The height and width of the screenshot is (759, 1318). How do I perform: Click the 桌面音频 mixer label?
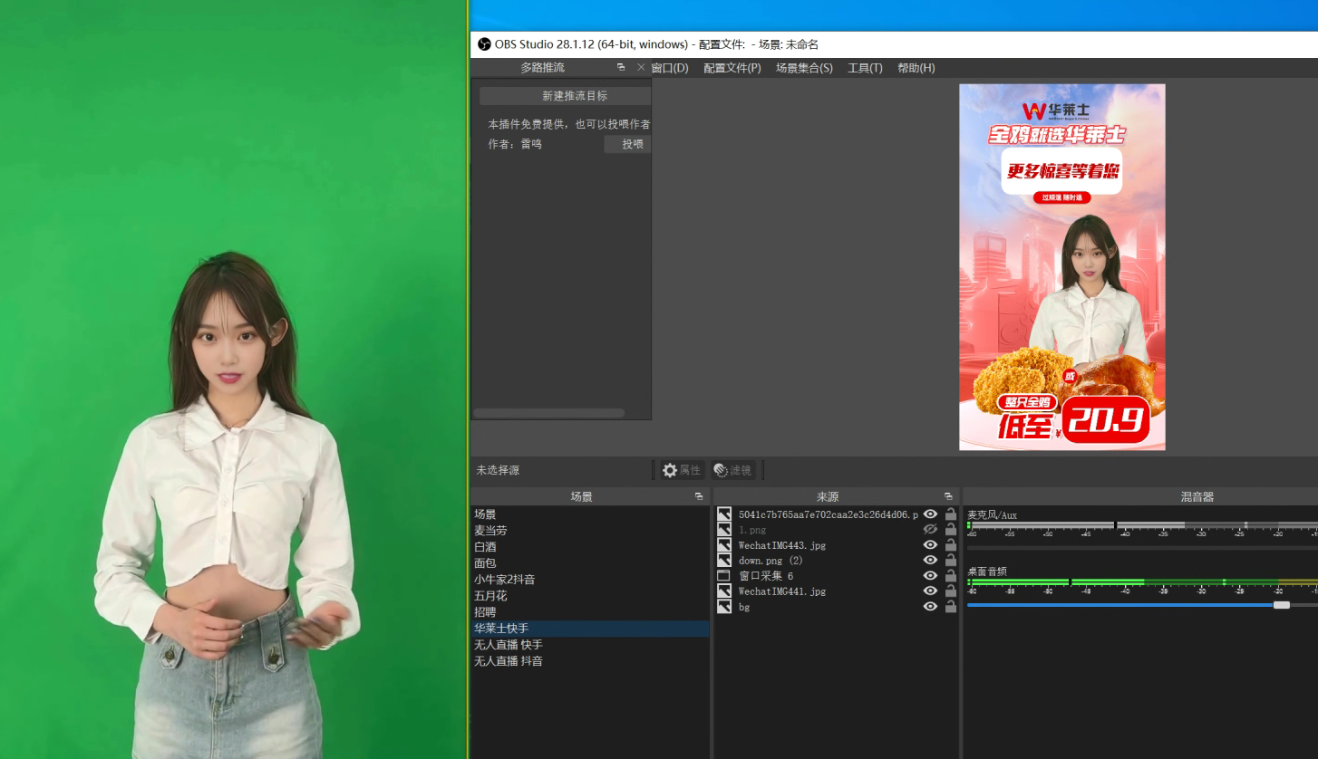point(987,572)
